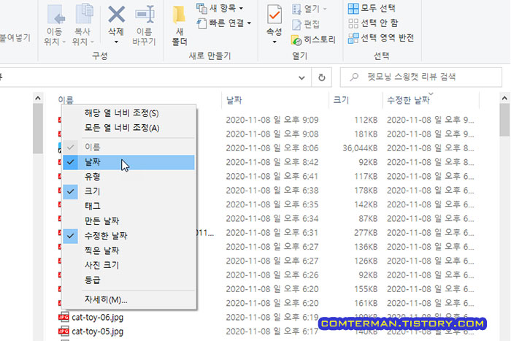Sort by the 날짜 column header
Viewport: 511px width, 341px height.
[234, 100]
